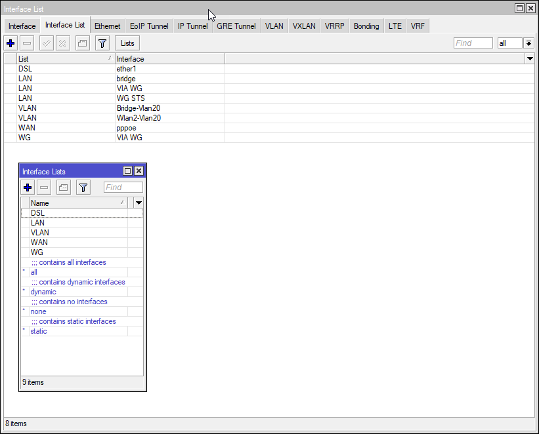539x434 pixels.
Task: Open column dropdown in Interface Lists window
Action: (139, 203)
